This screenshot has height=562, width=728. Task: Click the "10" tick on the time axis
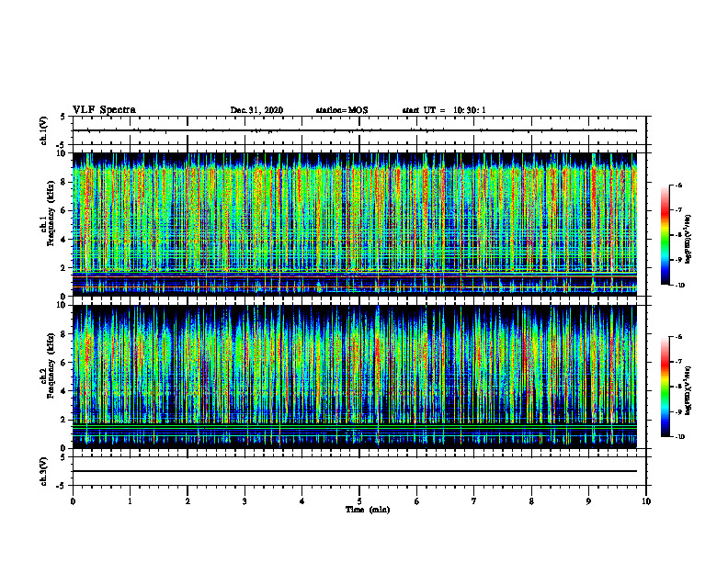pyautogui.click(x=646, y=501)
